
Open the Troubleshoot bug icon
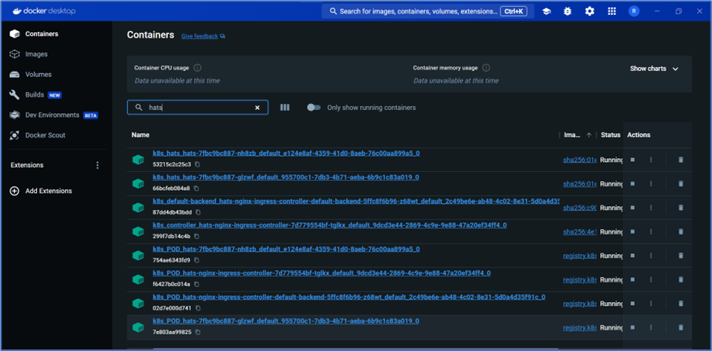click(568, 11)
